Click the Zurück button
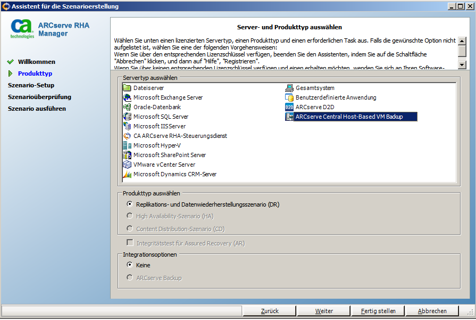The image size is (476, 320). pos(270,311)
